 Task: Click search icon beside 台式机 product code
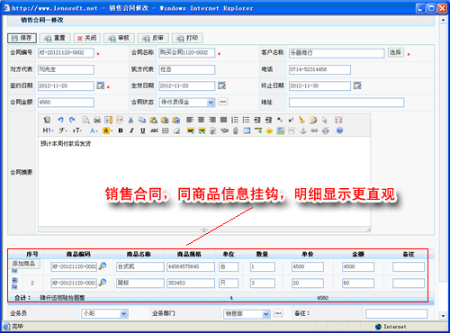103,265
